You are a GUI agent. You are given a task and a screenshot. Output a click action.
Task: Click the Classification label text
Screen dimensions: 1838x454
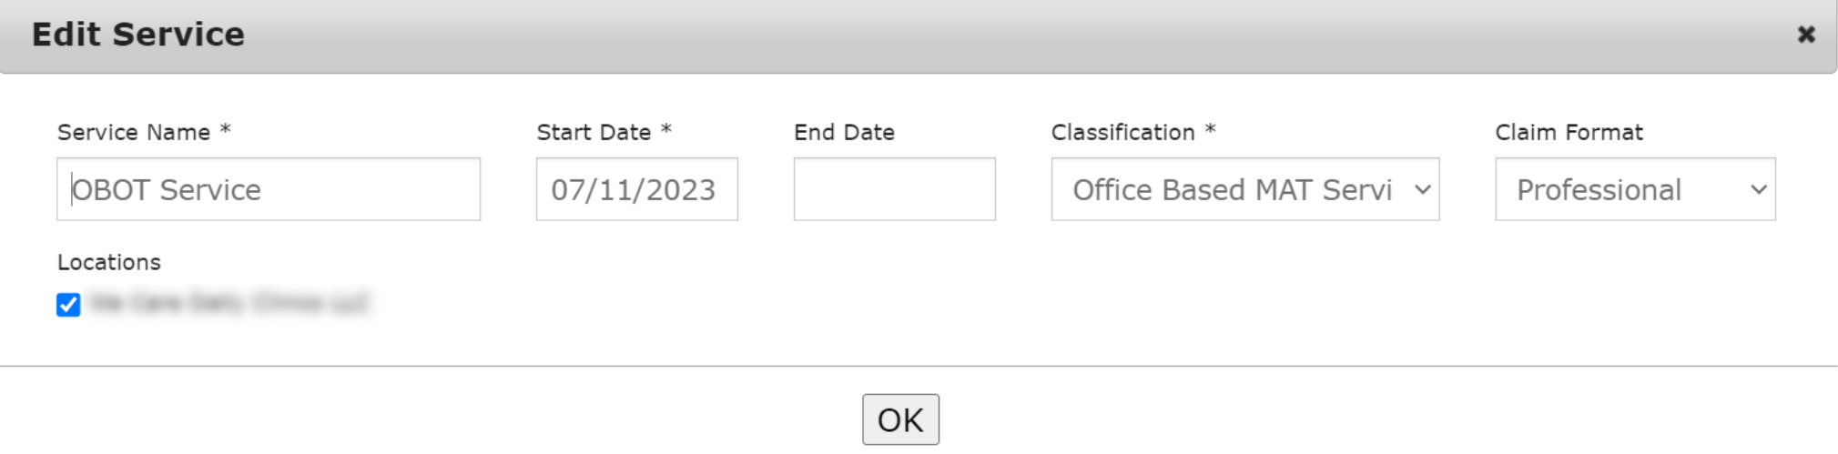(1122, 133)
